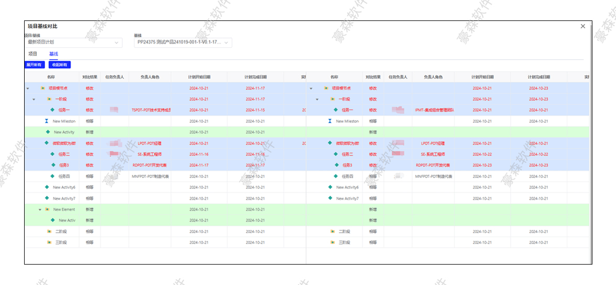Screen dimensions: 616x285
Task: Click the folder icon of 二阶段 in left table
Action: (49, 231)
